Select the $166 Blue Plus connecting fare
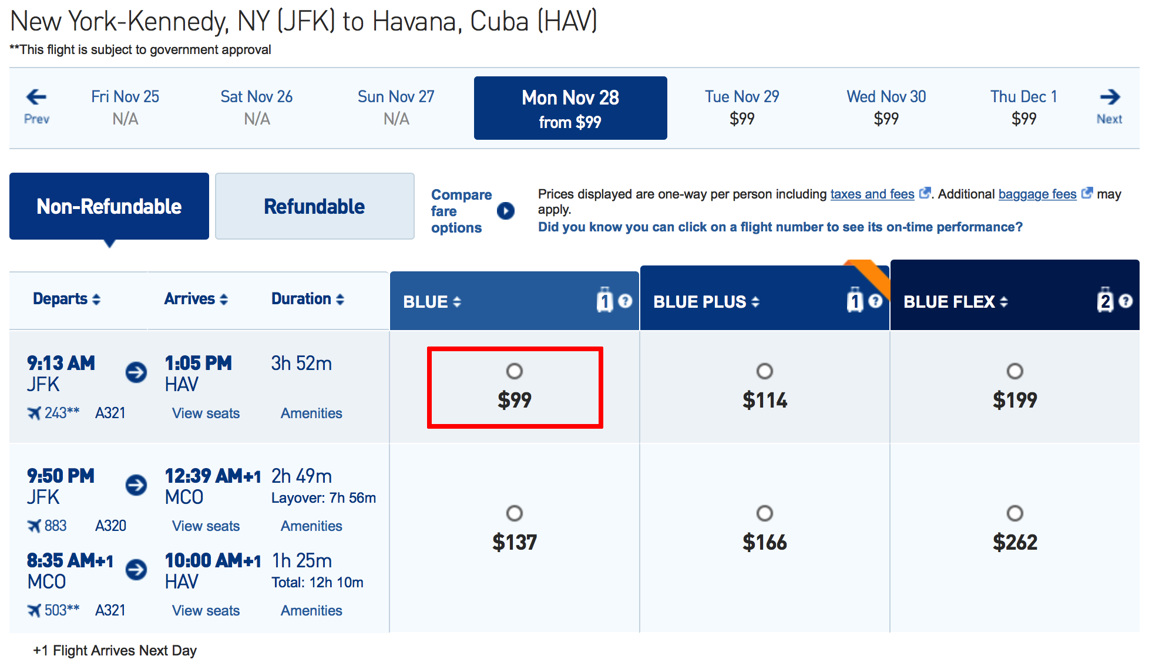 coord(764,513)
